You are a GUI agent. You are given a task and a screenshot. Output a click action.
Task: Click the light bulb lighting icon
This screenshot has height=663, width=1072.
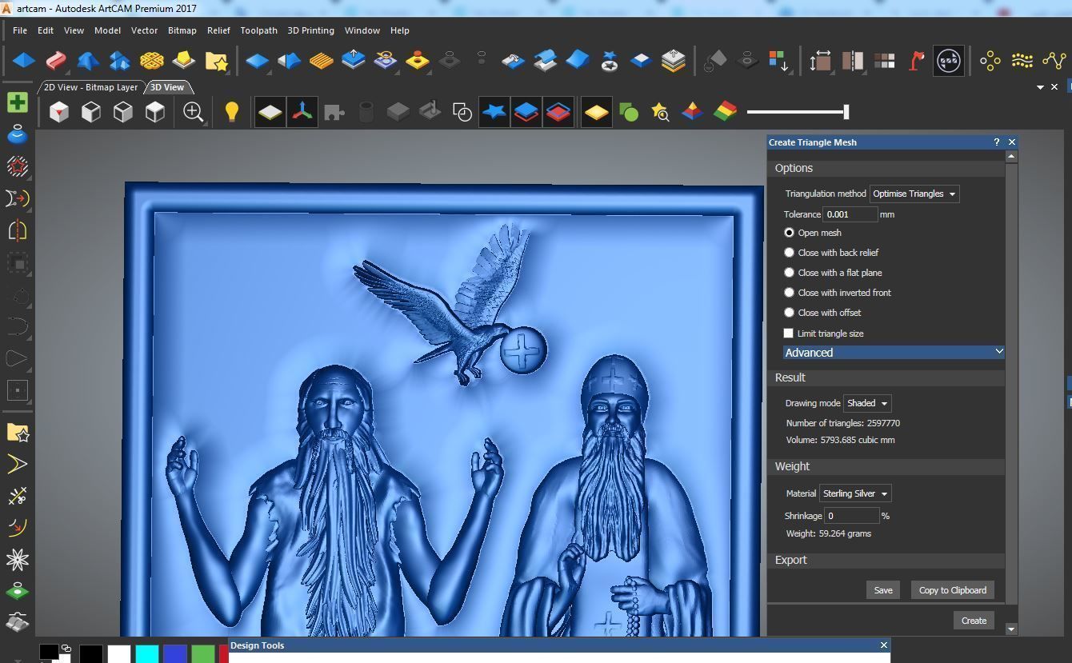point(231,112)
